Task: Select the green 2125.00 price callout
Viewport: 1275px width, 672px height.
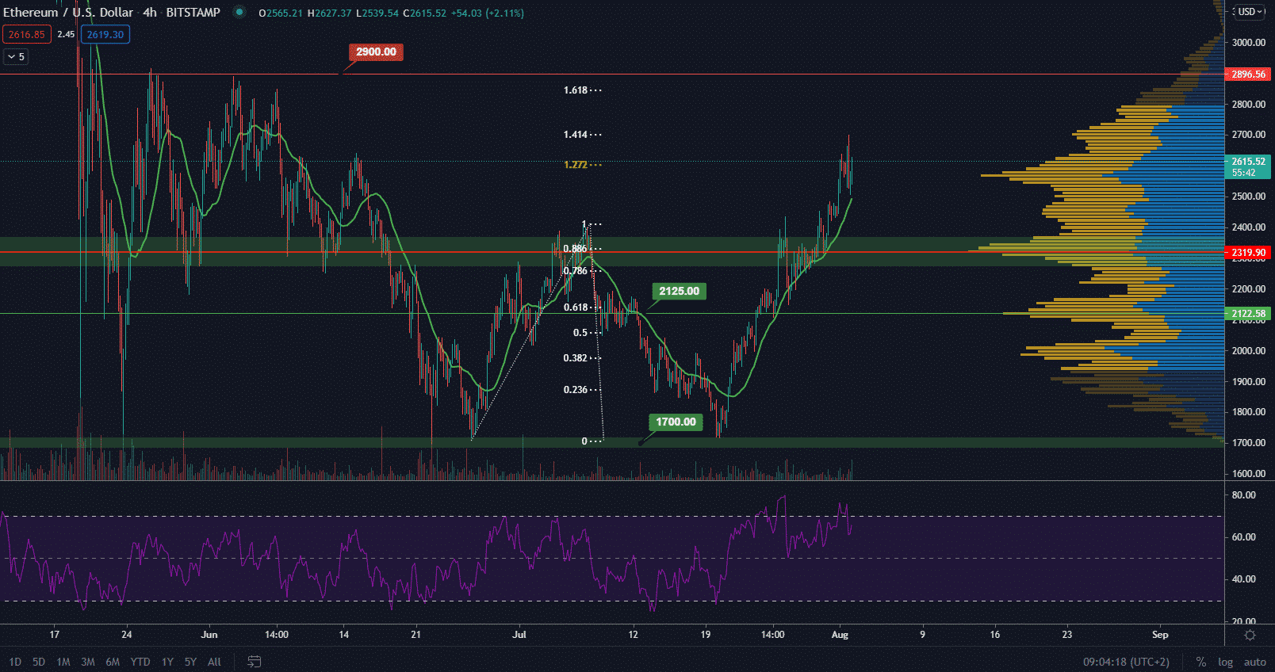Action: [x=679, y=292]
